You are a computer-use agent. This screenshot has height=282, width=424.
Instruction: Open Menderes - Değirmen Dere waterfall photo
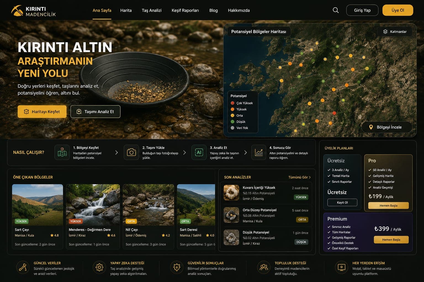point(93,205)
